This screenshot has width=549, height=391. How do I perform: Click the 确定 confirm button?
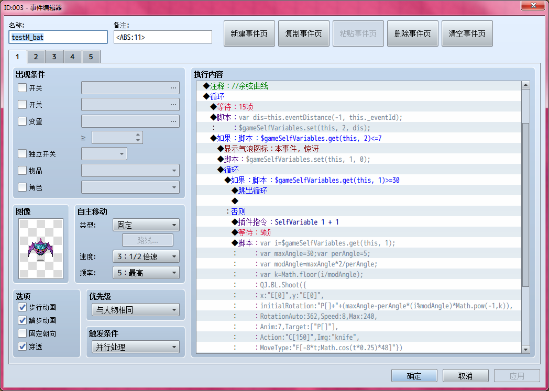click(x=414, y=376)
